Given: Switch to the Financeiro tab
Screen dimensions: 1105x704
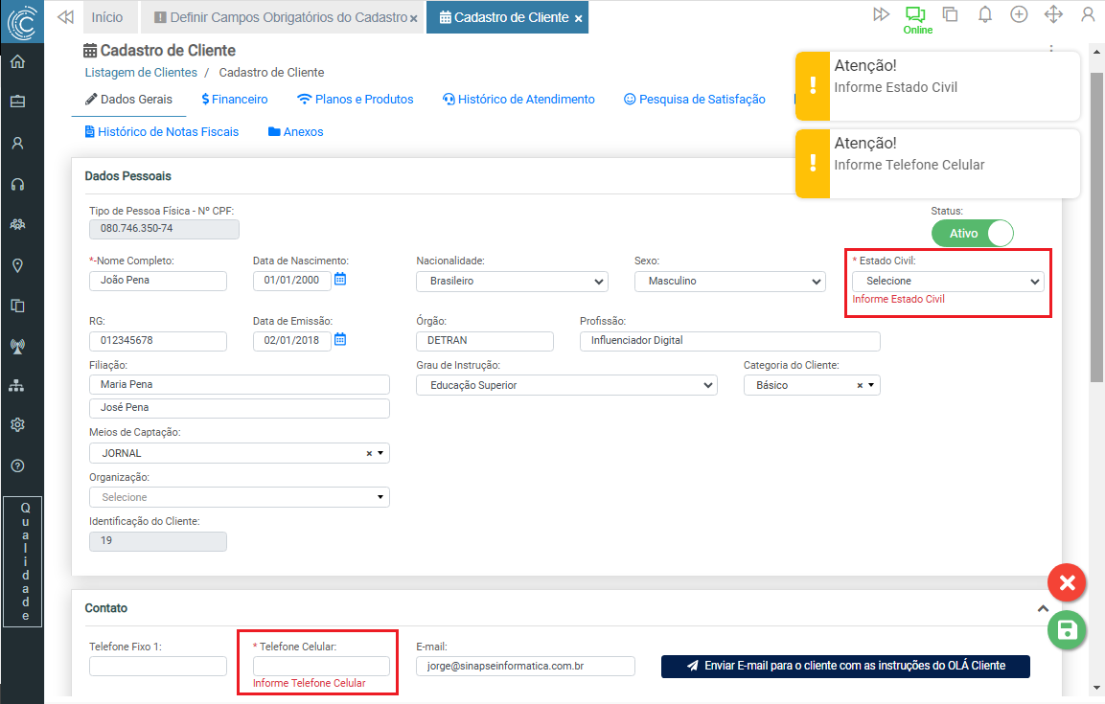Looking at the screenshot, I should coord(235,100).
